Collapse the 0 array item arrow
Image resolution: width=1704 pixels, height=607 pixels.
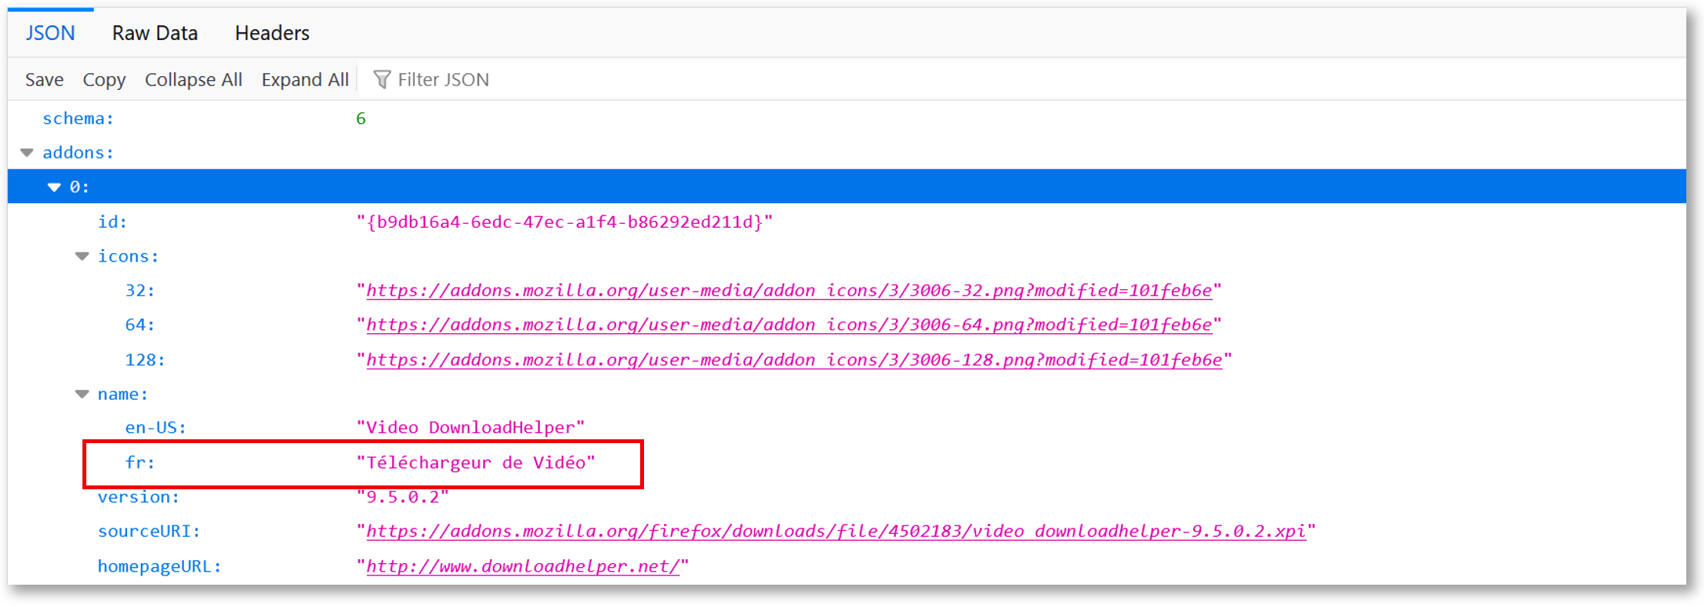54,188
